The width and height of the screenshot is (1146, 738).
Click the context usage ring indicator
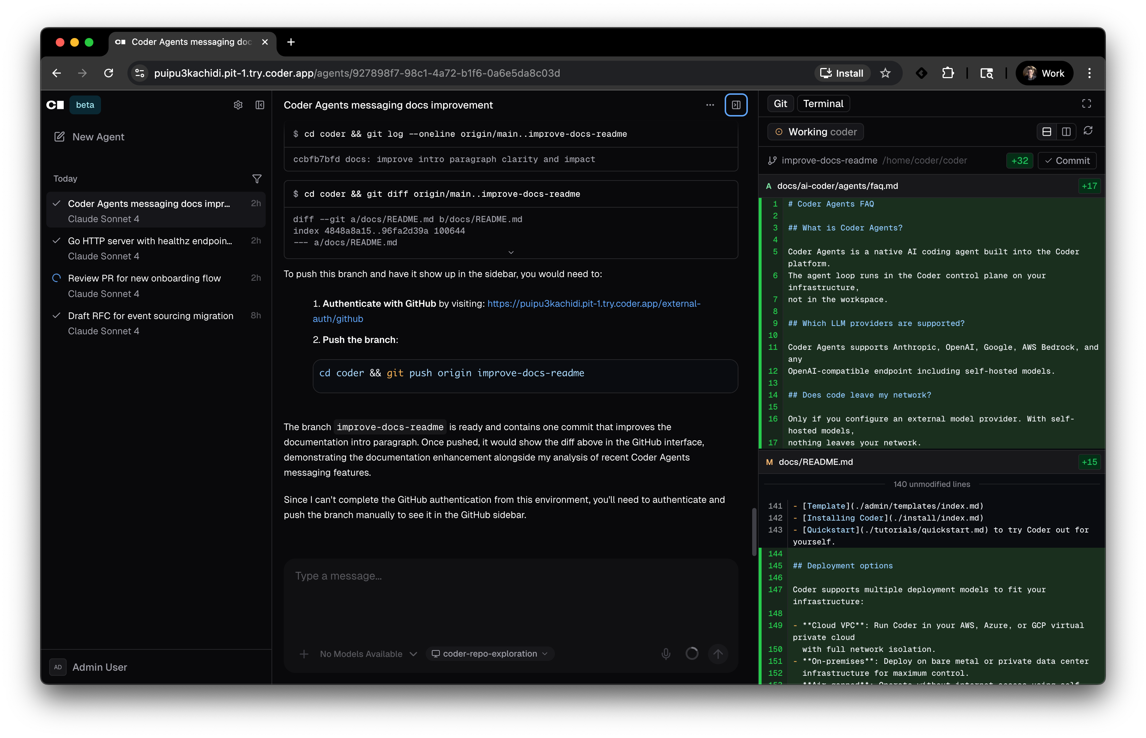pos(692,654)
